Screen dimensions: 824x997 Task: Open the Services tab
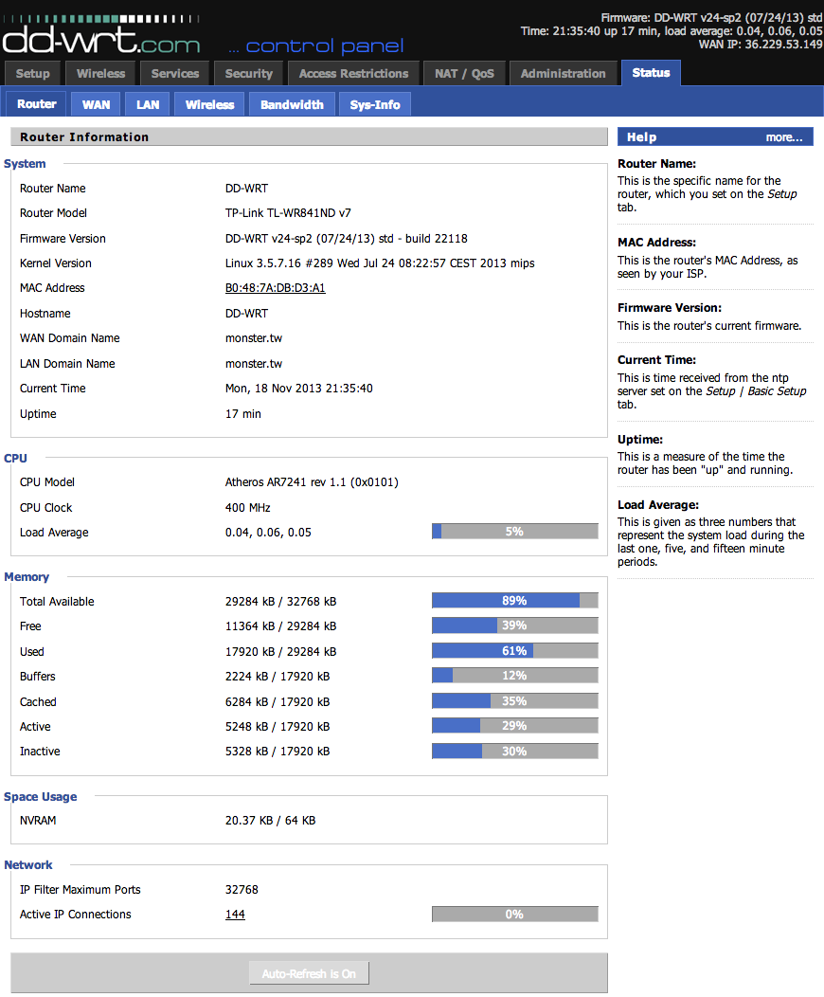[174, 74]
